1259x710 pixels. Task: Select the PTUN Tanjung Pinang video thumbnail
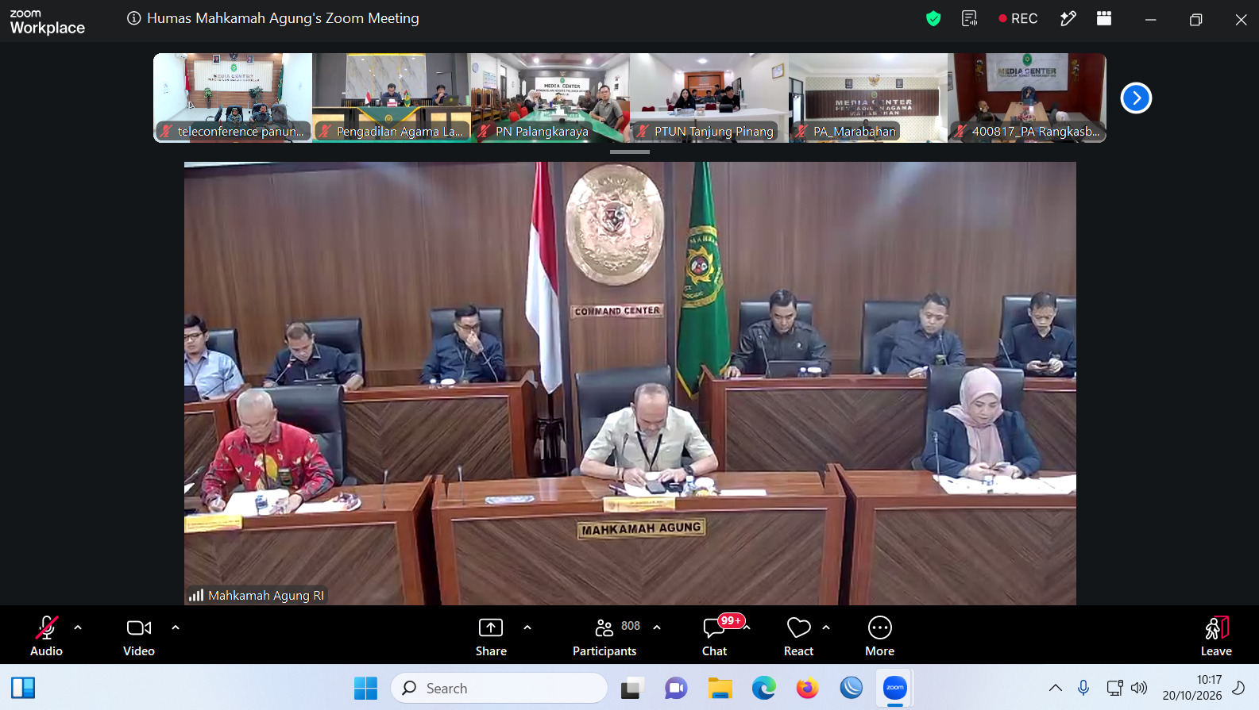tap(709, 98)
